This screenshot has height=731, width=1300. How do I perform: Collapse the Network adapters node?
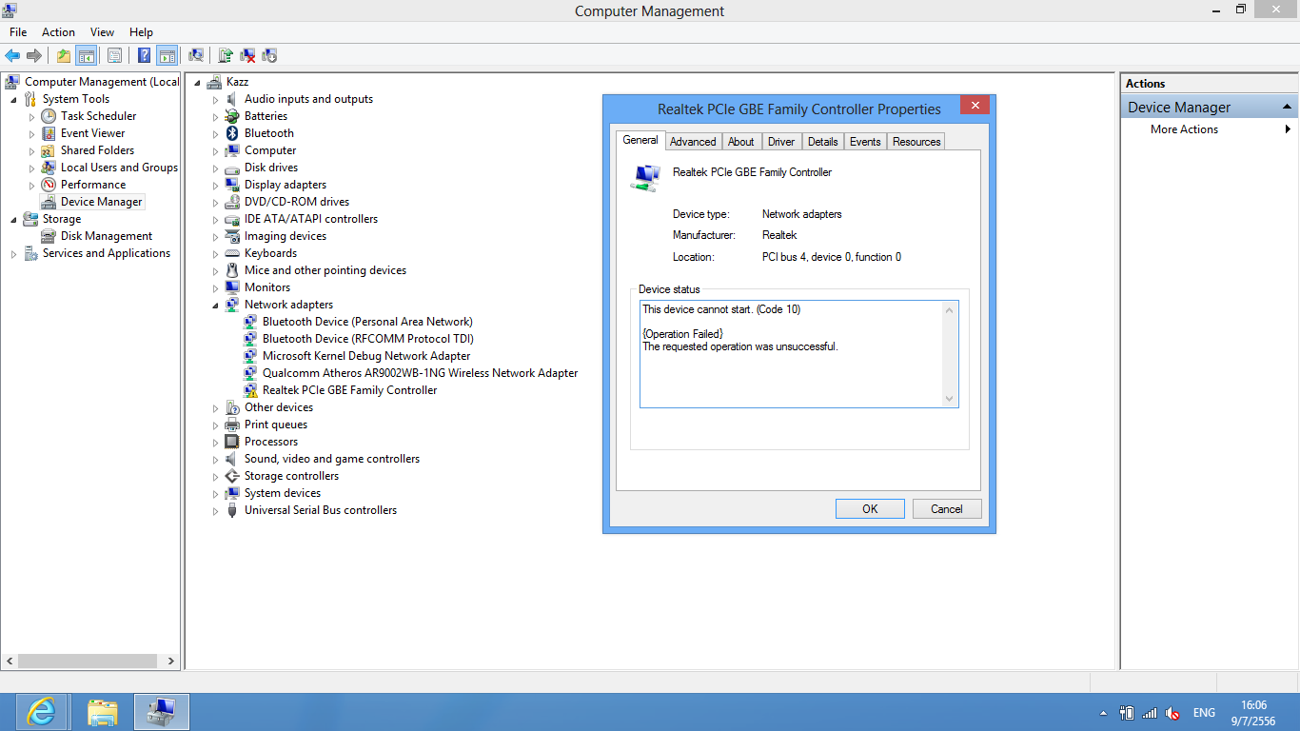coord(215,306)
